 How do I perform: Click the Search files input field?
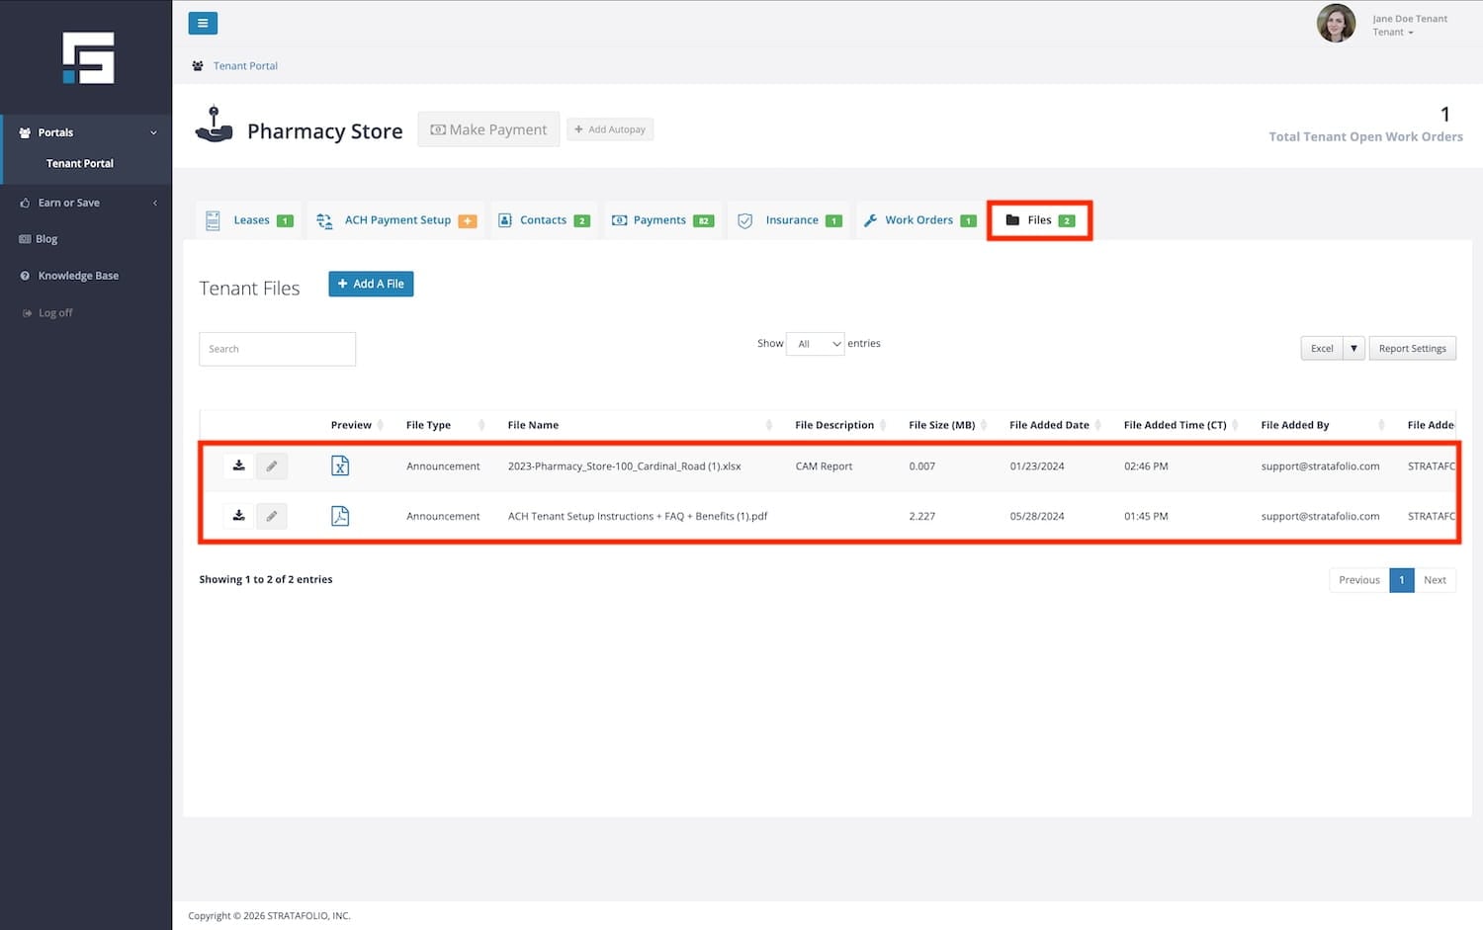[277, 349]
